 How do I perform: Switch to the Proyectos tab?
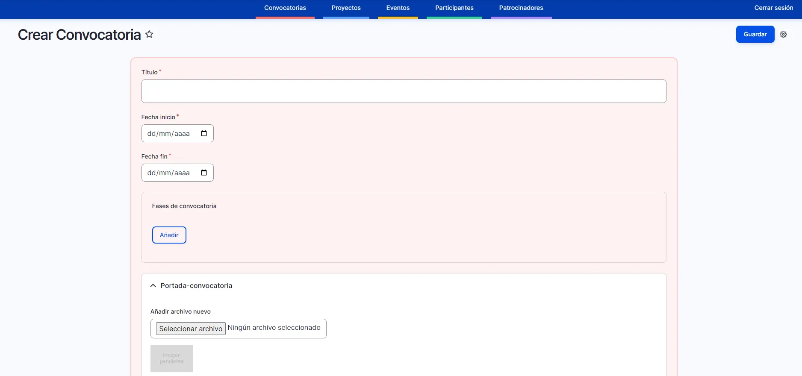[346, 8]
